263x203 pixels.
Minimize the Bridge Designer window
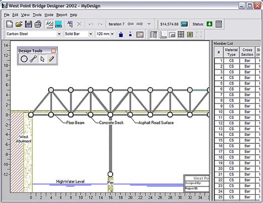coord(242,6)
